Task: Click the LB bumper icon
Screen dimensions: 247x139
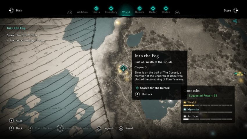Action: click(70, 13)
